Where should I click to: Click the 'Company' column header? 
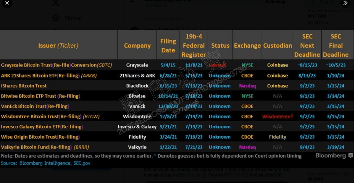137,46
